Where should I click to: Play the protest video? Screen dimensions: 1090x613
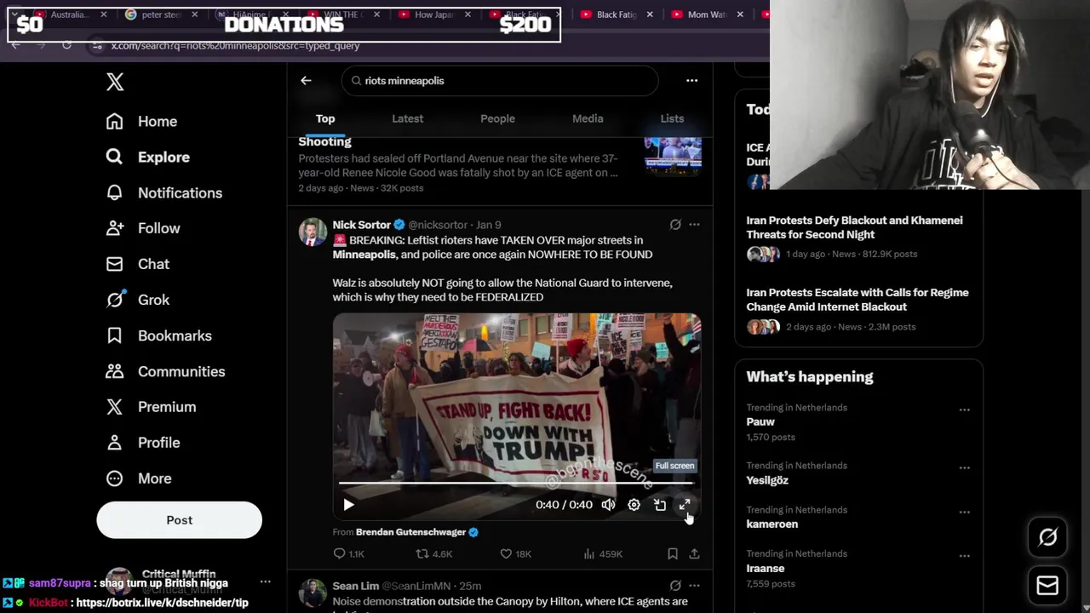(348, 505)
